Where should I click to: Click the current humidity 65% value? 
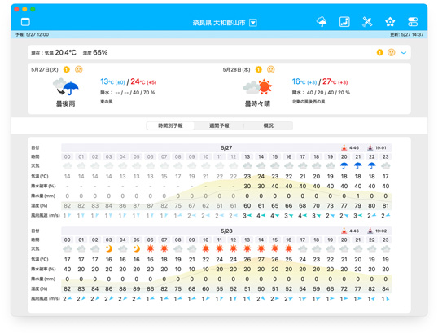point(100,53)
